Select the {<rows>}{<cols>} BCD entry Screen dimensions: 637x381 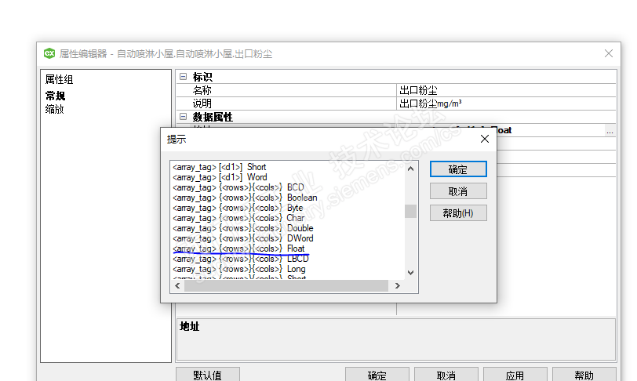click(x=238, y=187)
